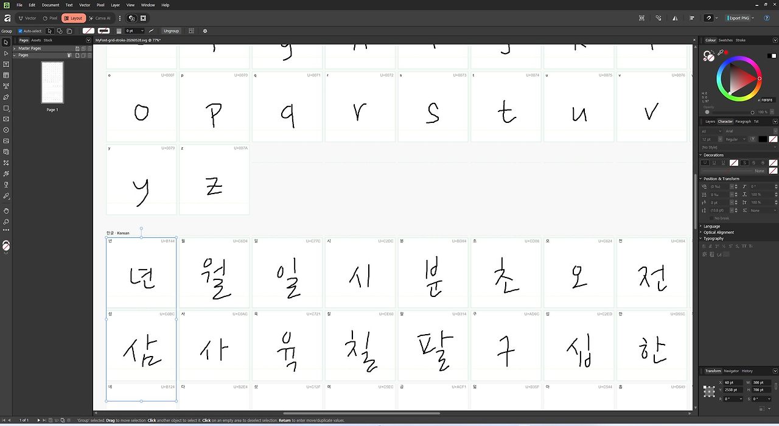Select the Frame Text tool

[x=6, y=65]
